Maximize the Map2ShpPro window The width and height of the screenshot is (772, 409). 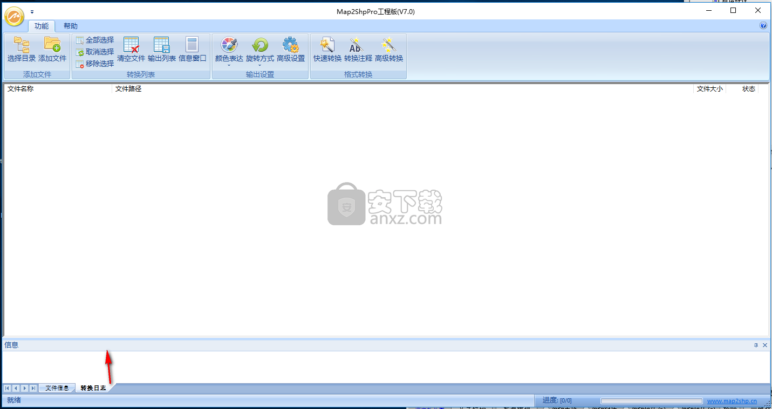pos(733,10)
